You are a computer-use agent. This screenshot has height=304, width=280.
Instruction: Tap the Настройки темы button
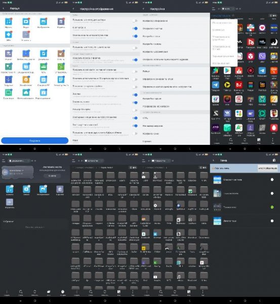pyautogui.click(x=268, y=168)
